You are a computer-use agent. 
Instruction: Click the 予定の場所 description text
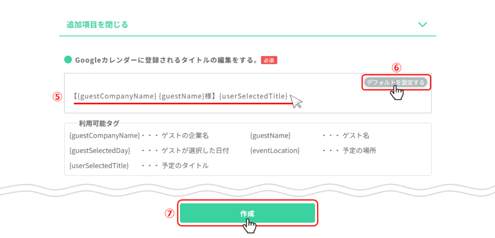[359, 151]
